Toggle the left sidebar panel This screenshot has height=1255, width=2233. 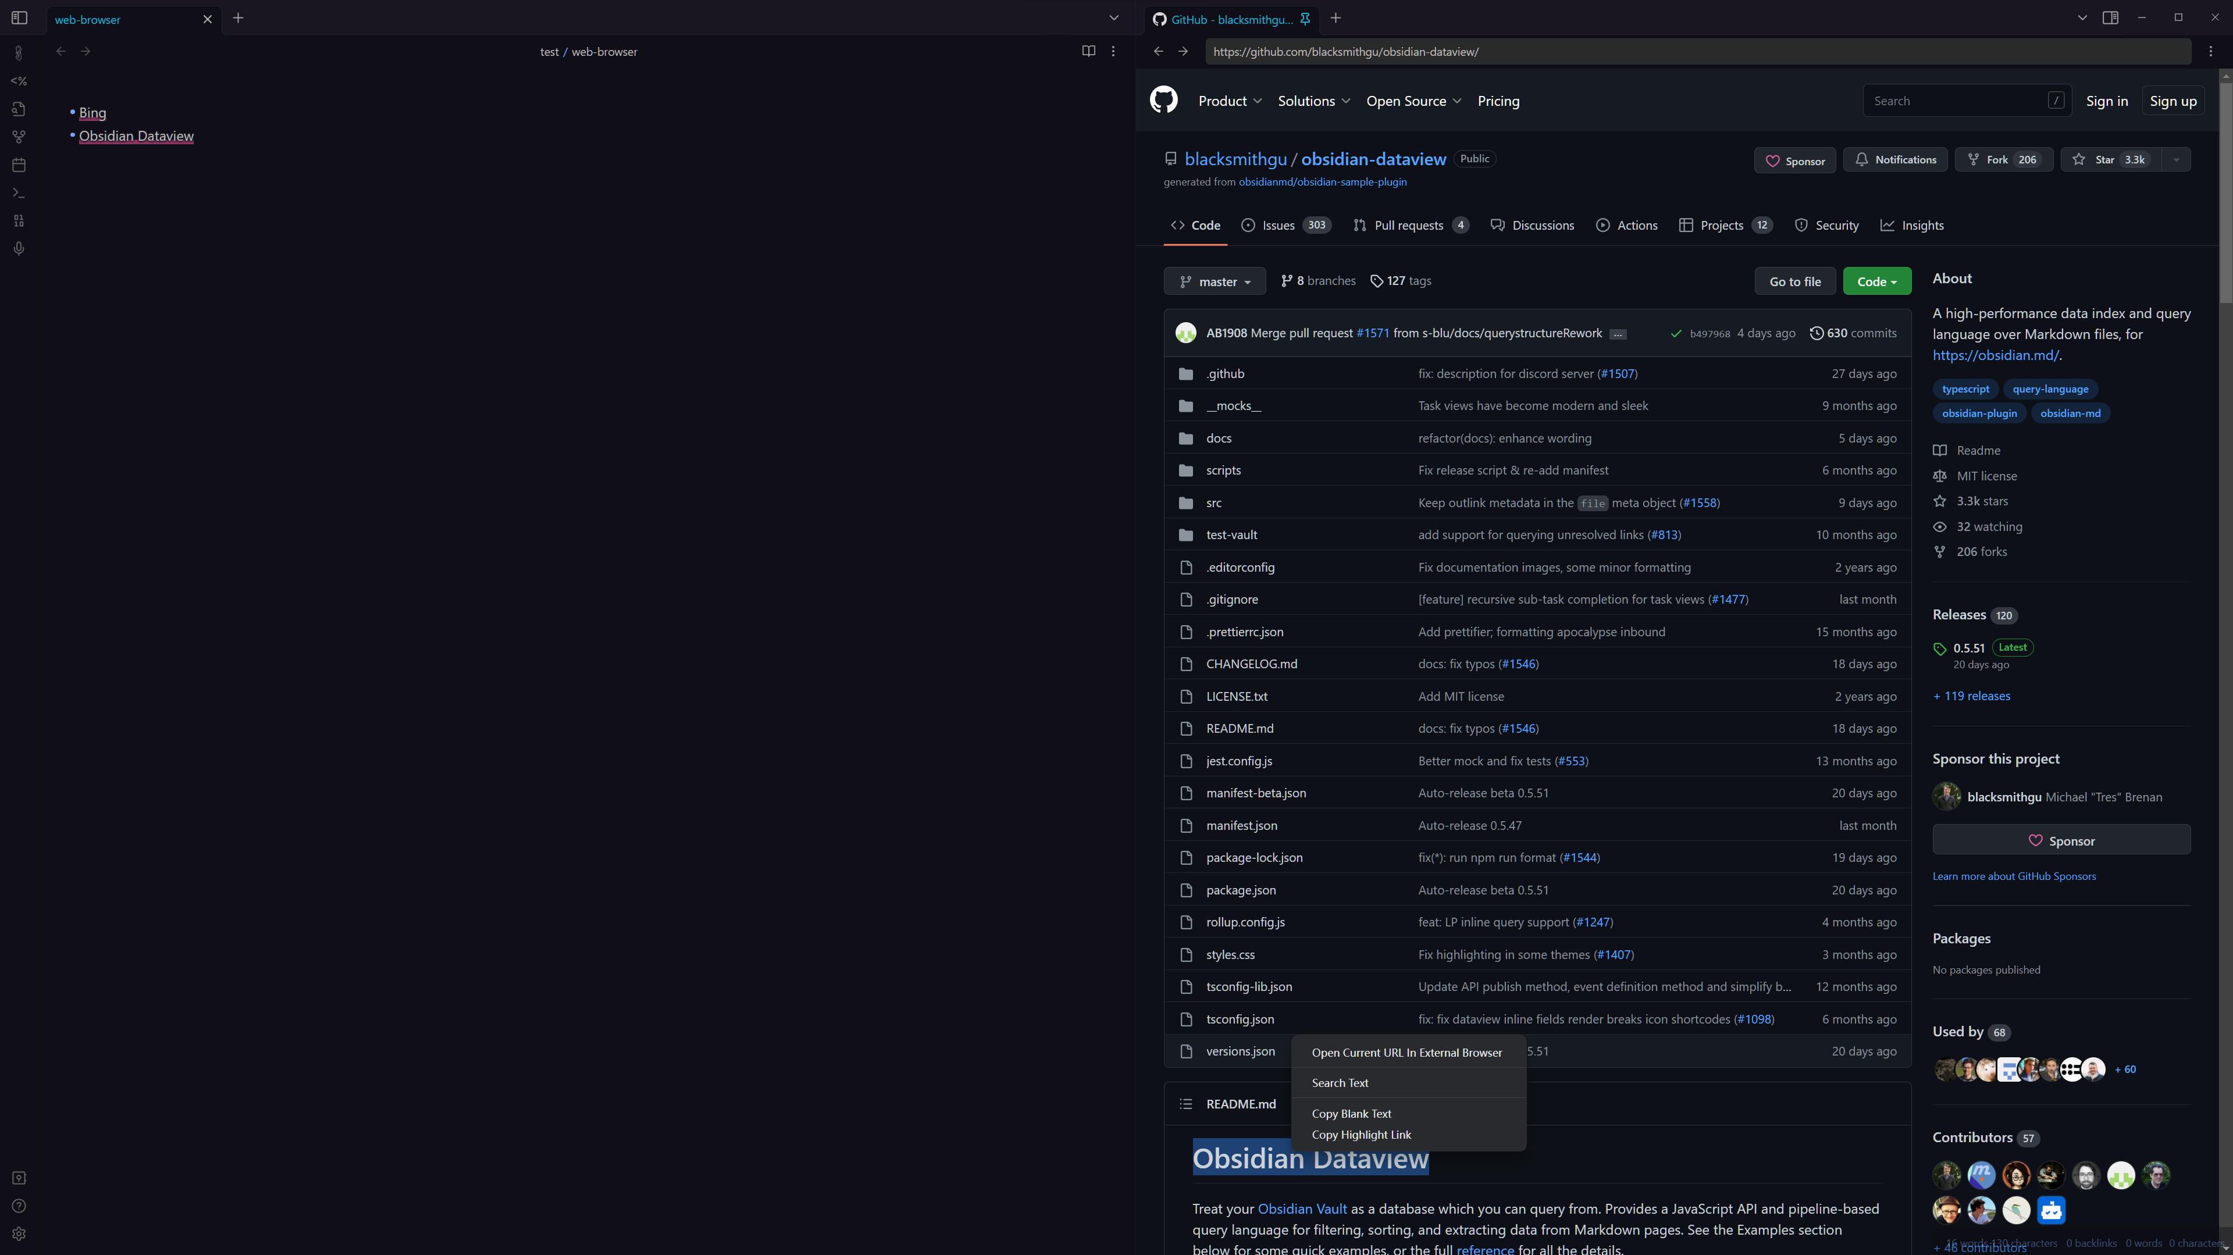click(19, 17)
